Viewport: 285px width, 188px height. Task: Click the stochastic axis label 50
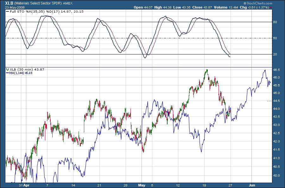tap(275, 38)
